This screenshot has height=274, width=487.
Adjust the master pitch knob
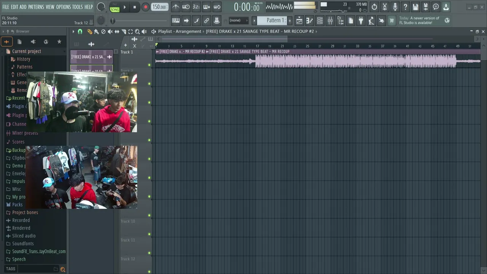[101, 21]
